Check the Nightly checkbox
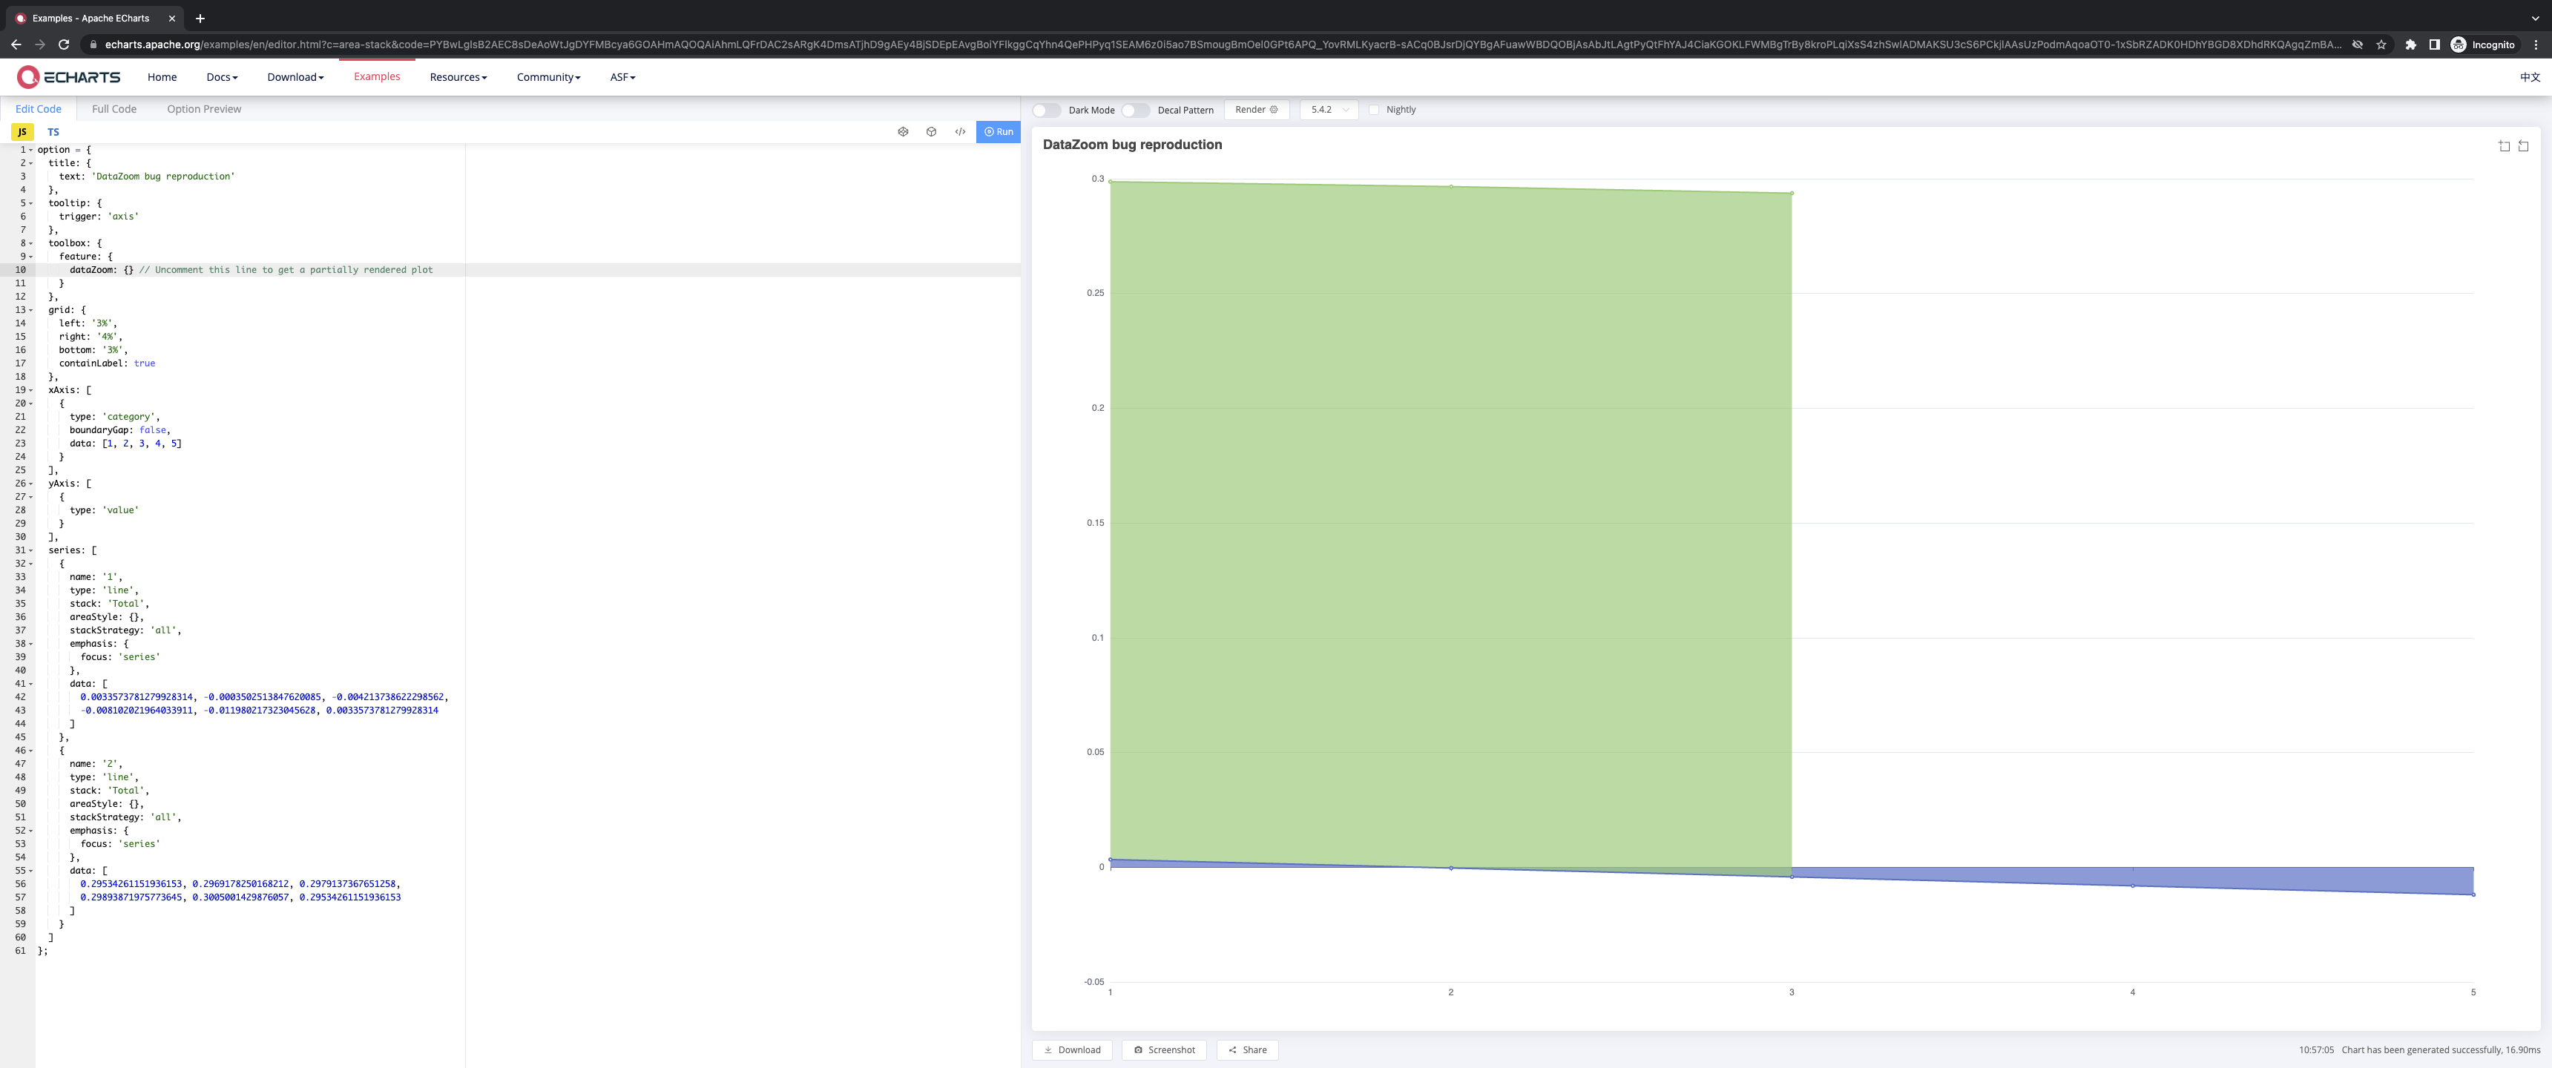This screenshot has height=1068, width=2552. [1374, 110]
